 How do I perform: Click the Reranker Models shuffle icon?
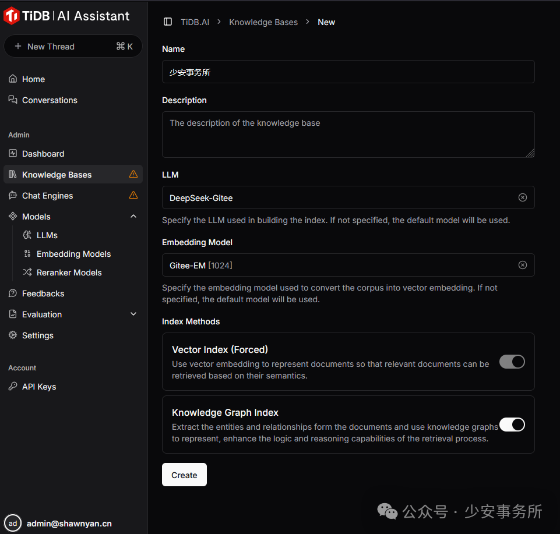pyautogui.click(x=27, y=272)
